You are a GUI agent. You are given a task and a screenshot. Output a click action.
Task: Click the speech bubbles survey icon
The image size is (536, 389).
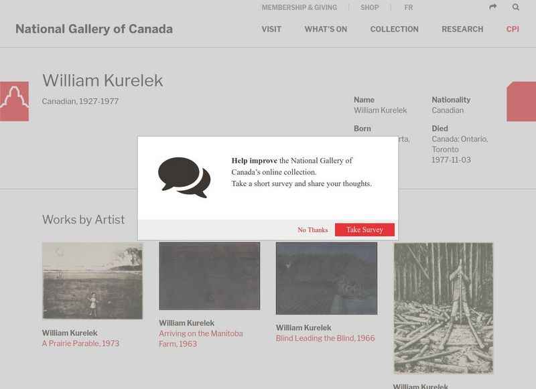[x=184, y=177]
